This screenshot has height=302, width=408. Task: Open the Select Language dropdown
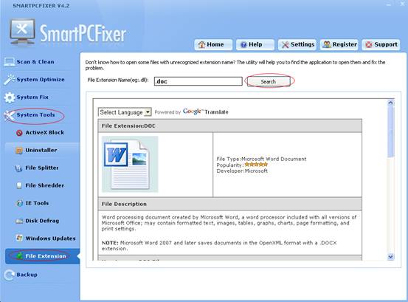125,112
